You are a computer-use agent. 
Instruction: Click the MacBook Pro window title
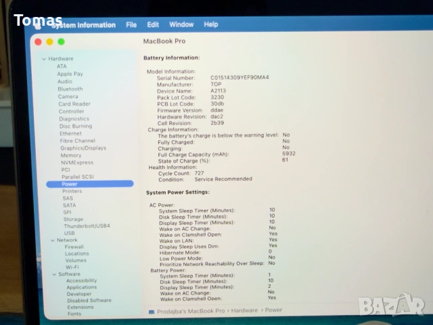coord(164,41)
